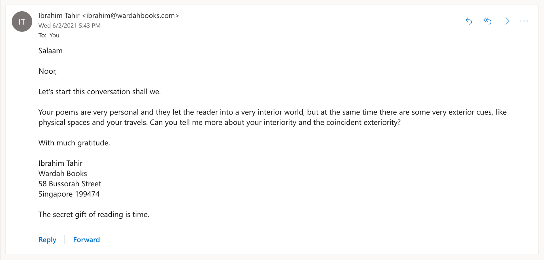Screen dimensions: 544x260
Task: Click 'Wardah Books' in the signature
Action: pos(63,174)
